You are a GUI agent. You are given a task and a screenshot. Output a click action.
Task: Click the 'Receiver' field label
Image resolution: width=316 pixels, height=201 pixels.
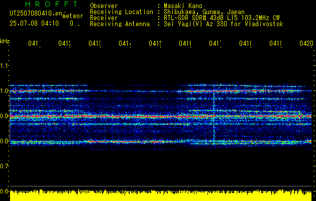(104, 18)
